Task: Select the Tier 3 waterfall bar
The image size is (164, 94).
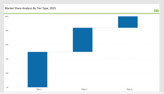Action: point(128,22)
